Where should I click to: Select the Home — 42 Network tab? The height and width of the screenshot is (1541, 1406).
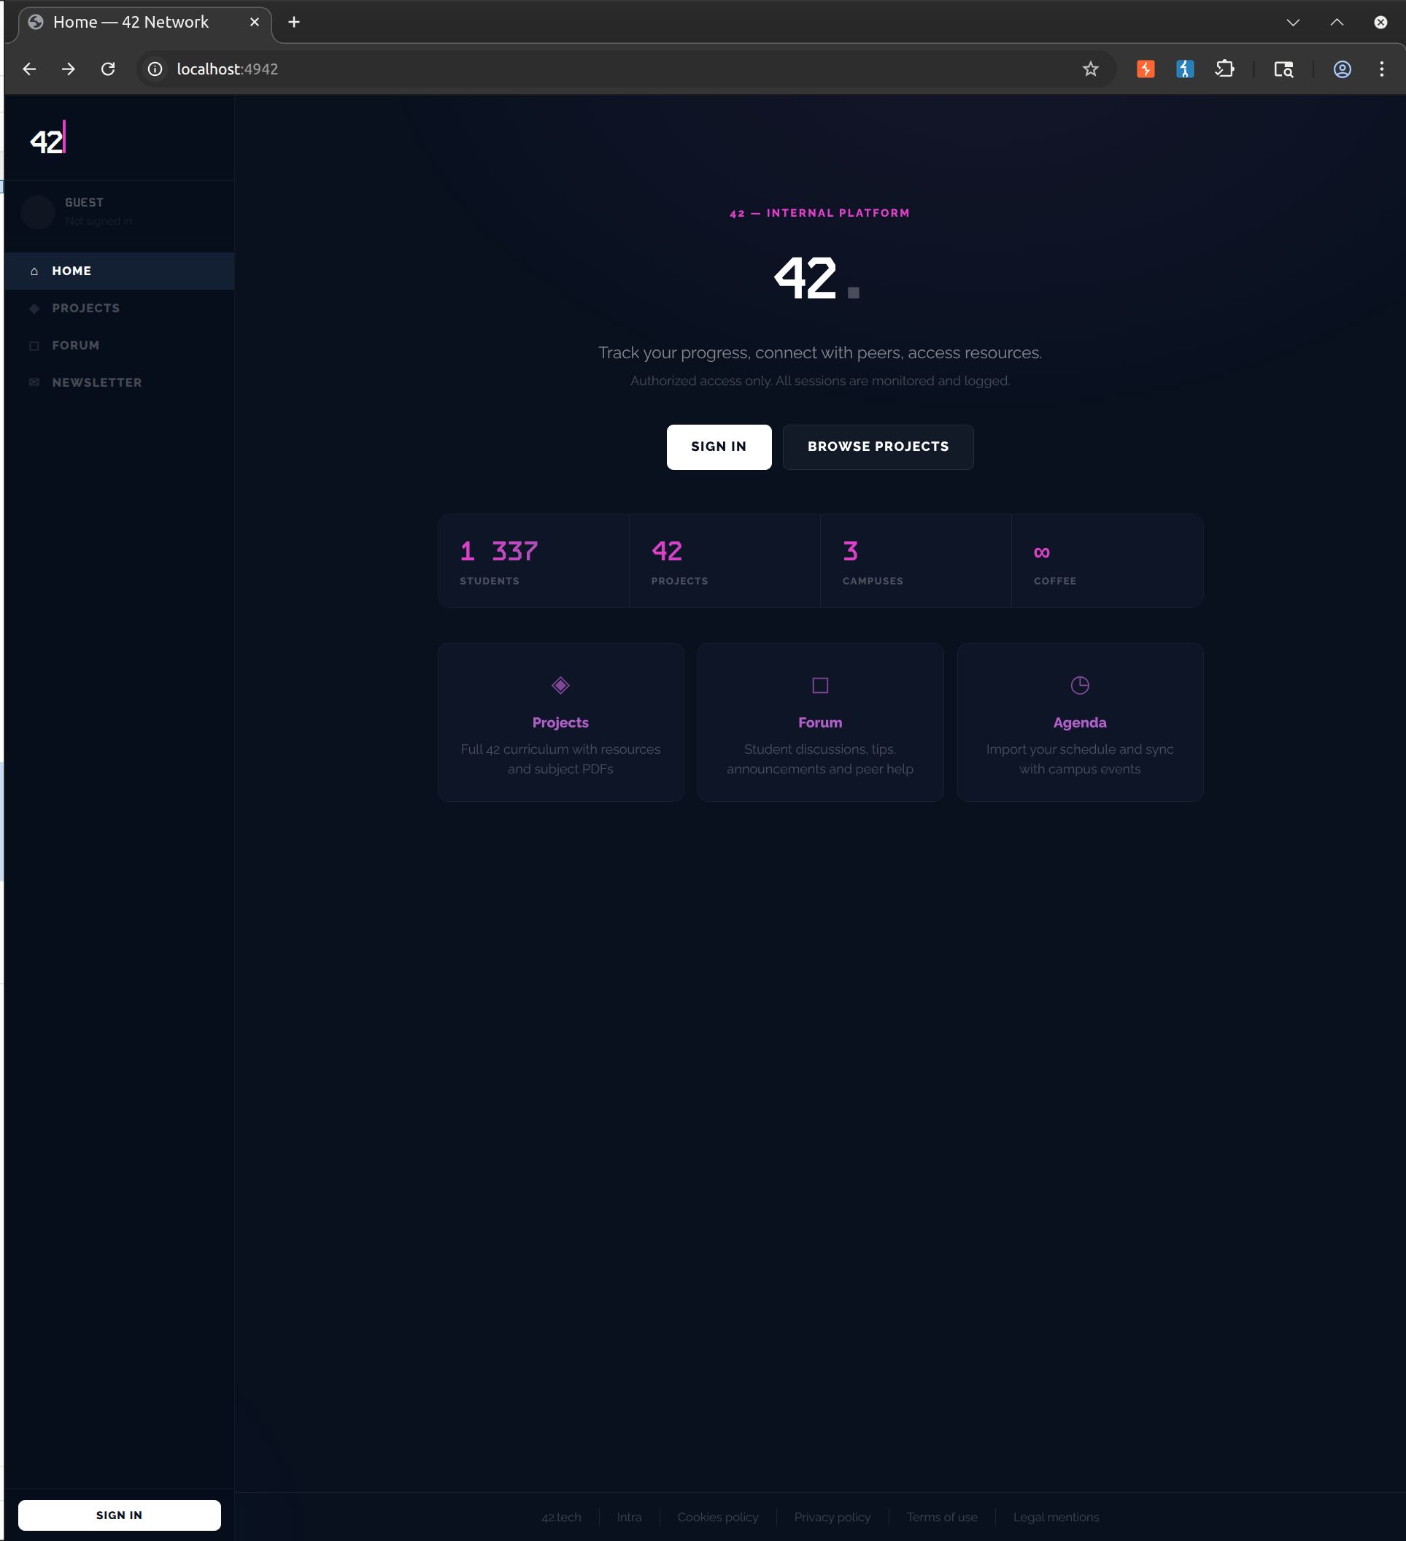pos(144,22)
